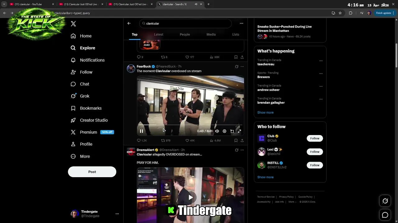Pause the FearBuck video
This screenshot has height=223, width=398.
pos(141,131)
